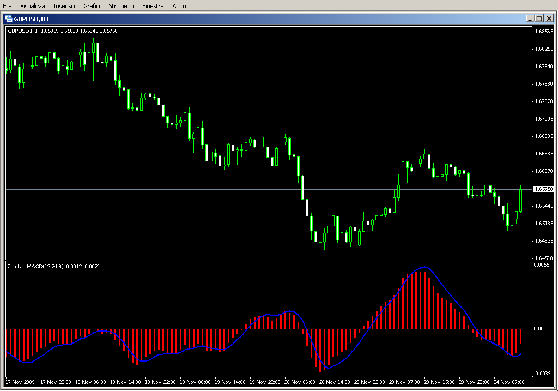Click price scale value 1.67940
Screen dimensions: 558x391
(x=544, y=66)
